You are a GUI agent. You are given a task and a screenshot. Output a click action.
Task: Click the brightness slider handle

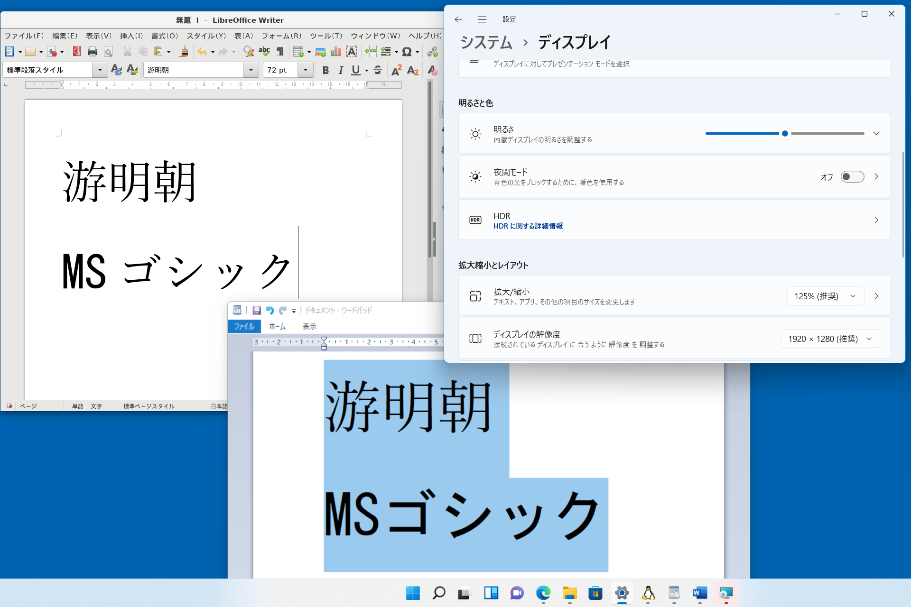coord(785,134)
